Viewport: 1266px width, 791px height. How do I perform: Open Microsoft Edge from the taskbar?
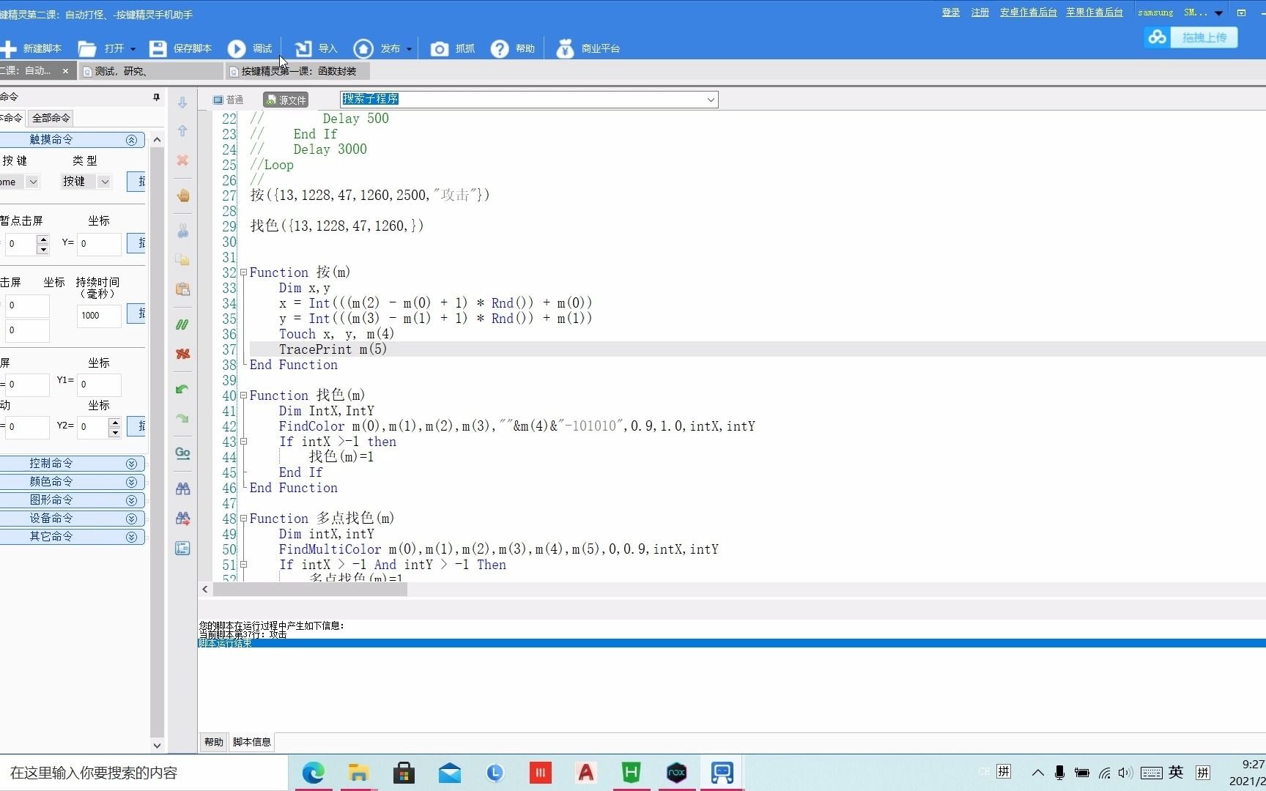pos(314,773)
